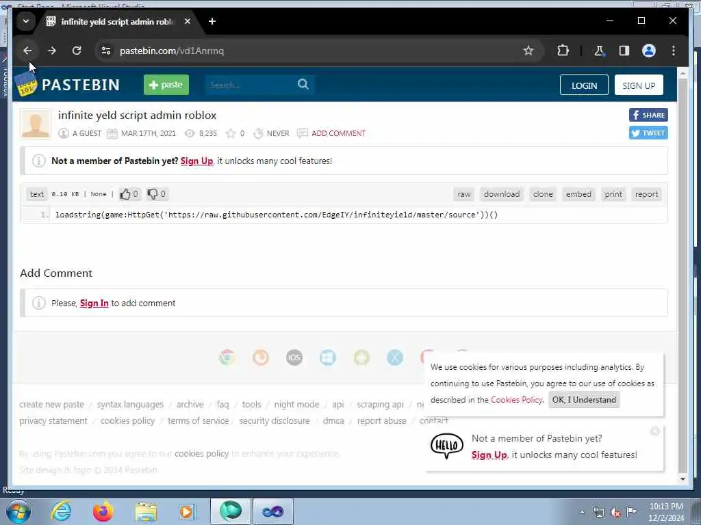
Task: Toggle the Chrome side panel
Action: click(x=624, y=51)
